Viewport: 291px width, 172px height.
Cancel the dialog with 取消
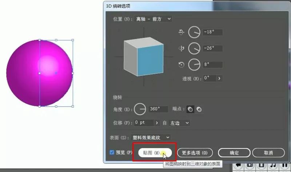268,153
